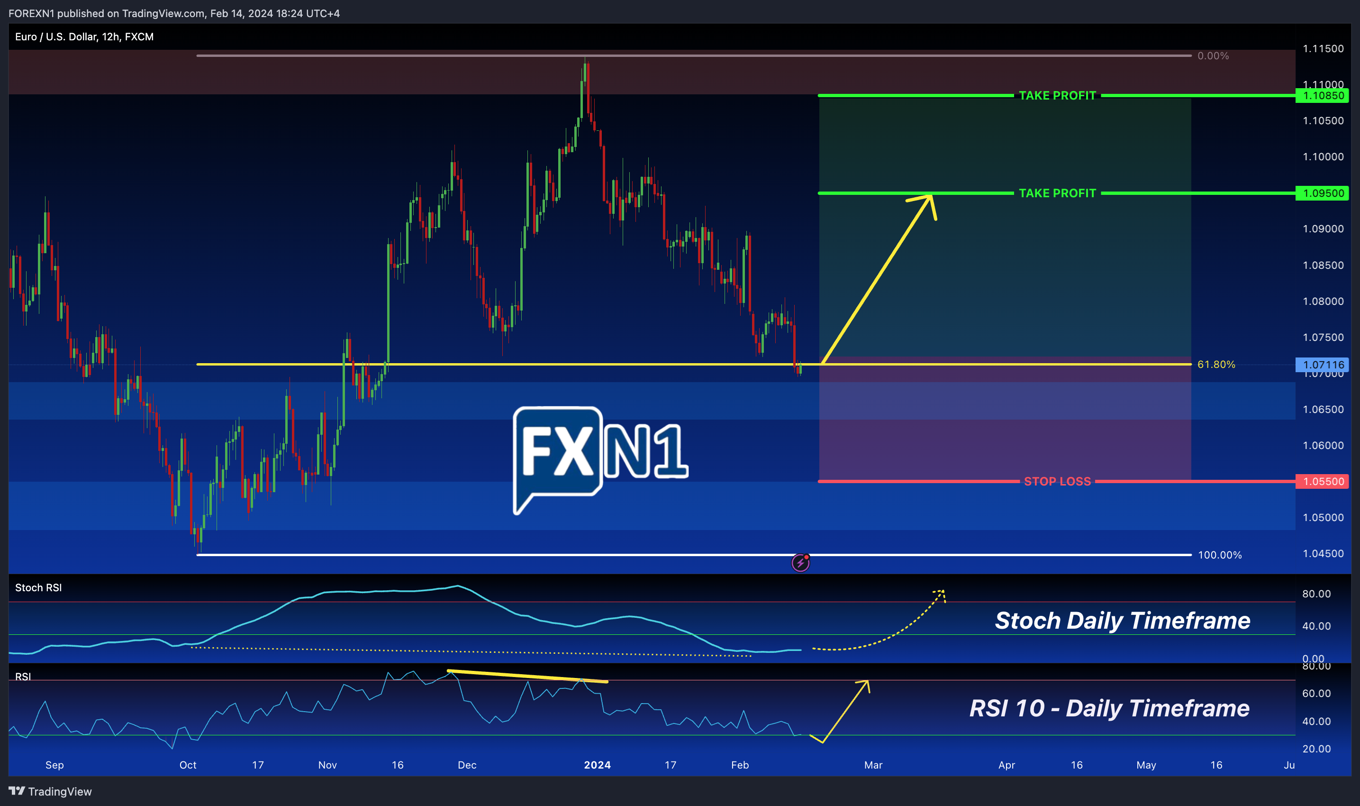
Task: Click the 1.08000 price axis value
Action: click(x=1323, y=302)
